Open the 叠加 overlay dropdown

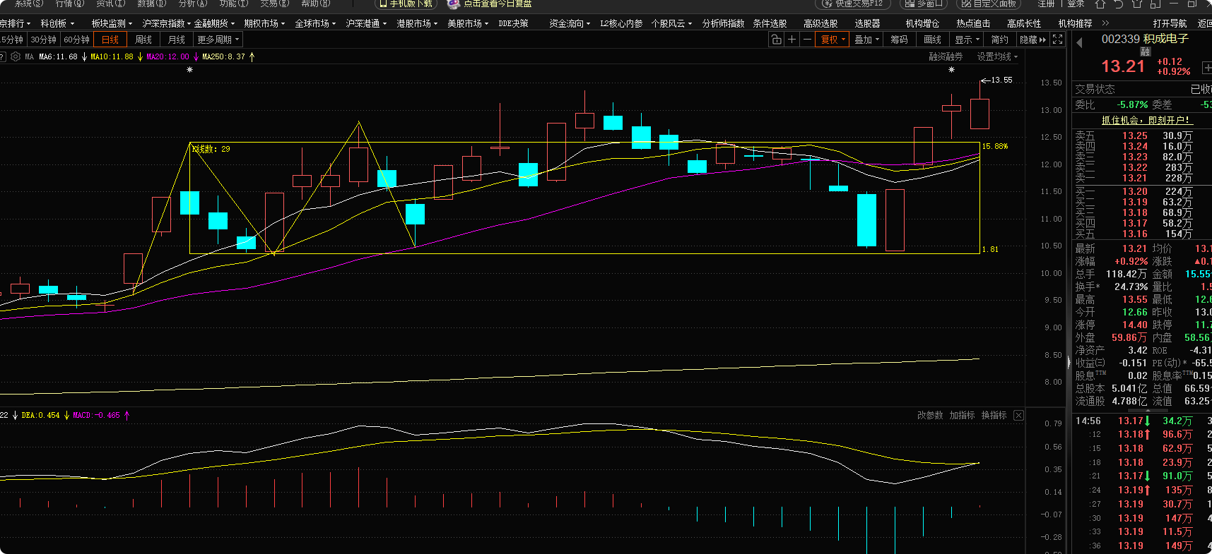[866, 40]
